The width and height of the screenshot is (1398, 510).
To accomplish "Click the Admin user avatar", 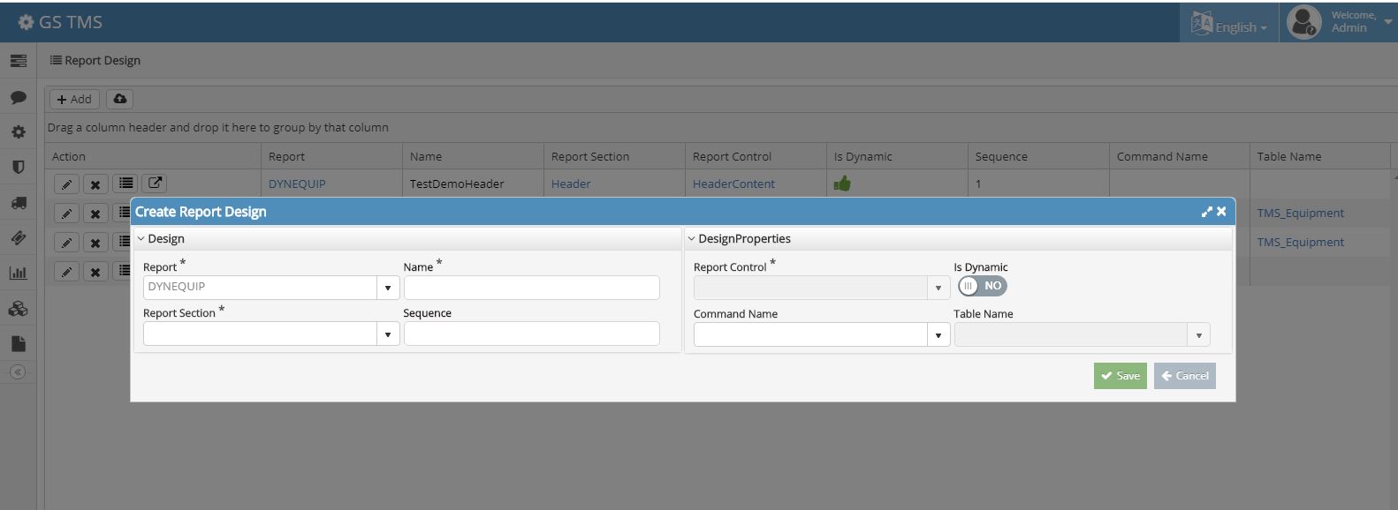I will pos(1304,22).
